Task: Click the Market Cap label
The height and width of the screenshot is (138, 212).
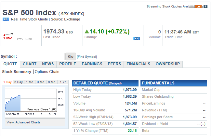Action: point(151,90)
